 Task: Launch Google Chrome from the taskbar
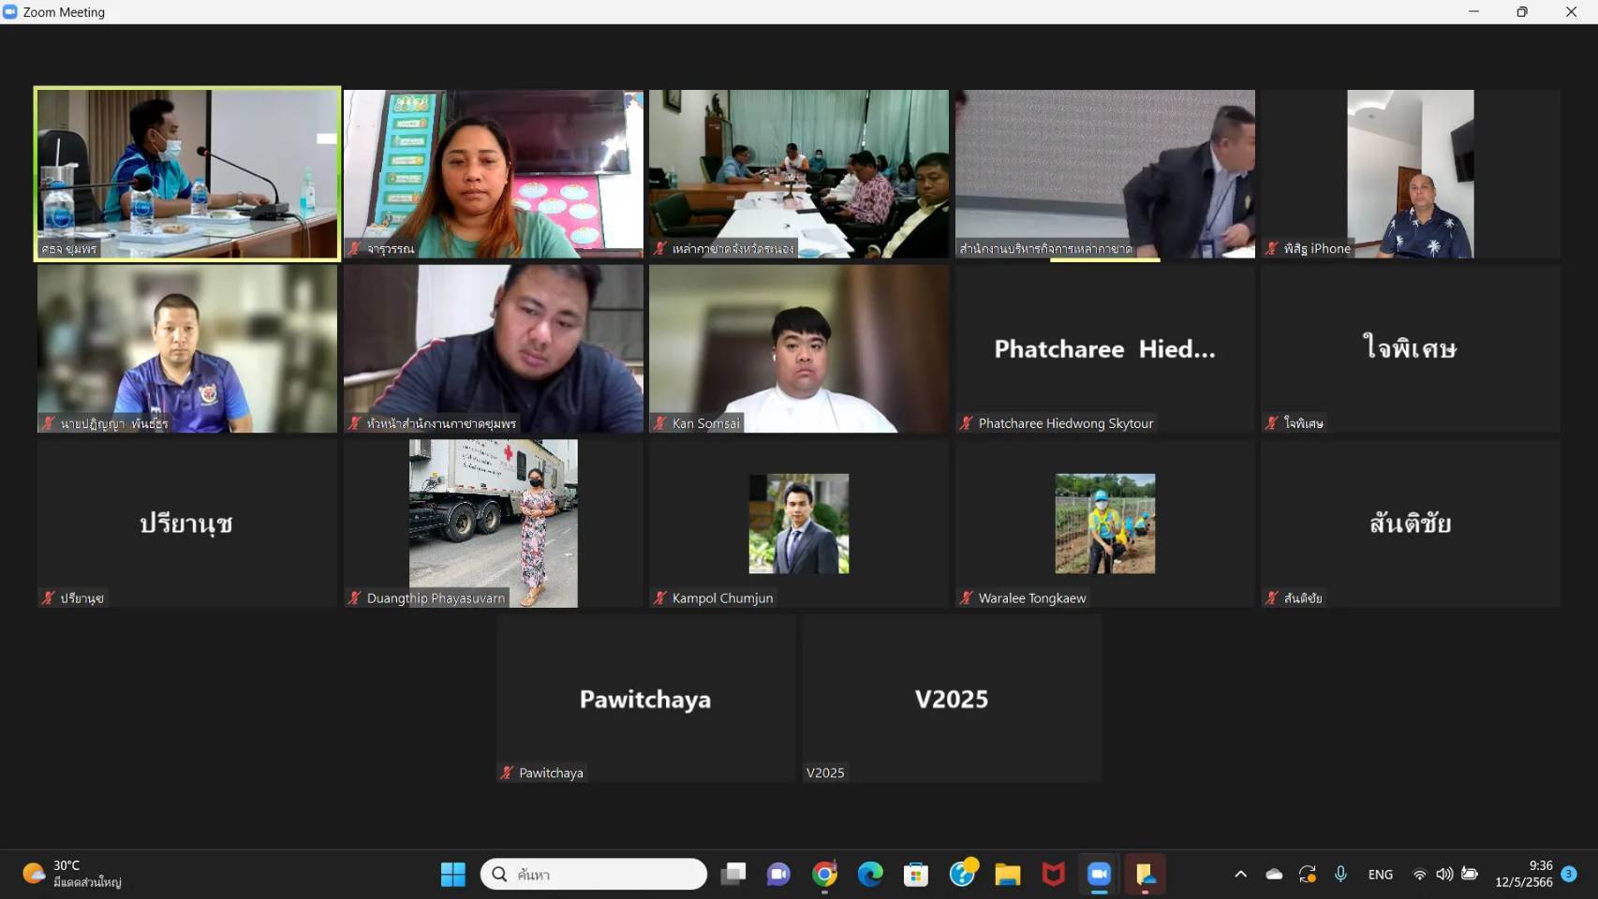(x=824, y=874)
